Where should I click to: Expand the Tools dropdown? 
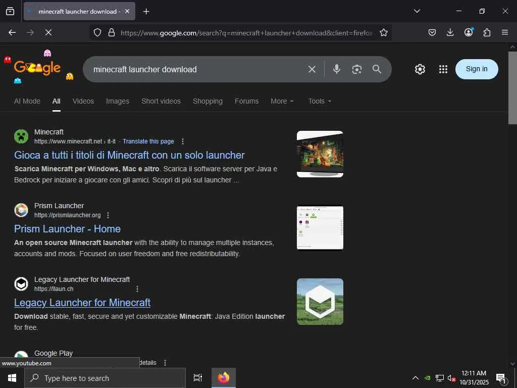(319, 101)
